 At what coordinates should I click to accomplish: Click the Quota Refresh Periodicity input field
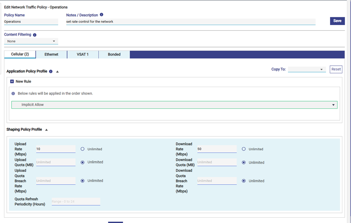pyautogui.click(x=76, y=202)
